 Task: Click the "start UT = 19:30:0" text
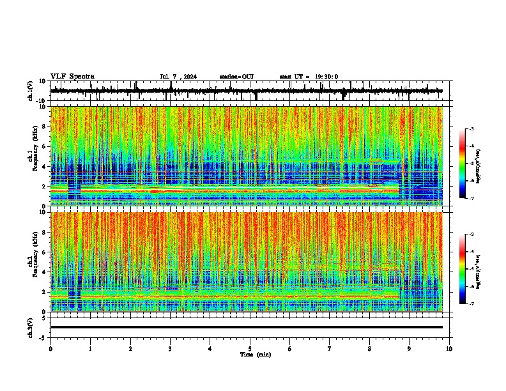click(x=309, y=77)
